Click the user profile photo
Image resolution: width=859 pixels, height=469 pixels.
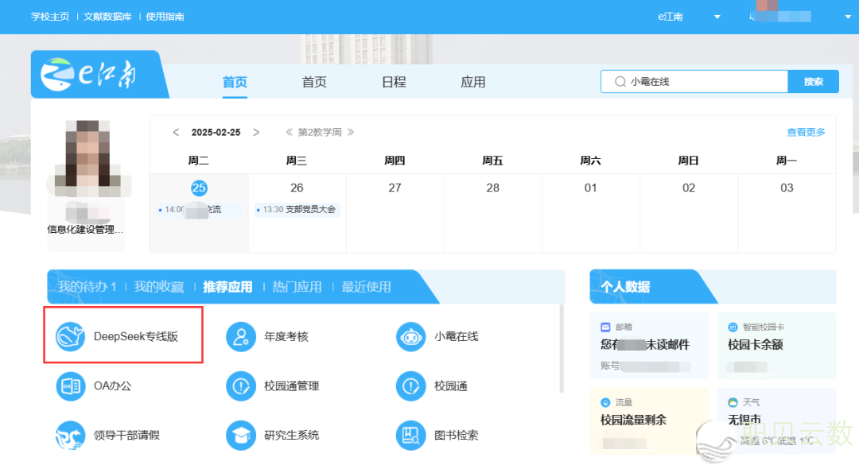tap(87, 159)
